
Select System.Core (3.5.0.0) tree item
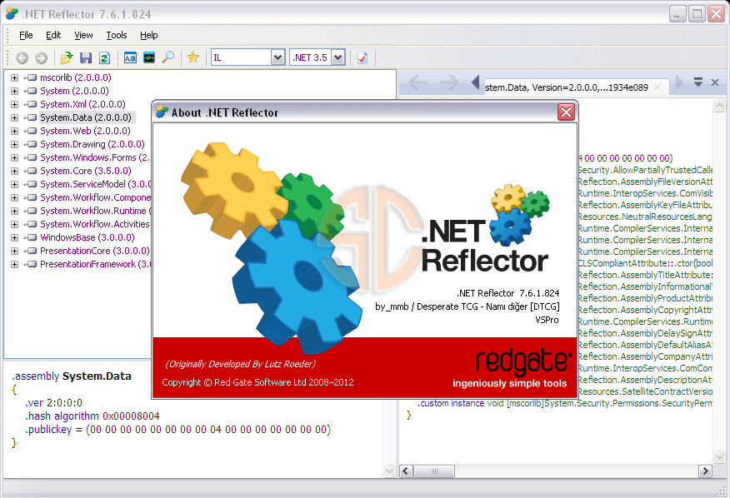click(x=86, y=171)
